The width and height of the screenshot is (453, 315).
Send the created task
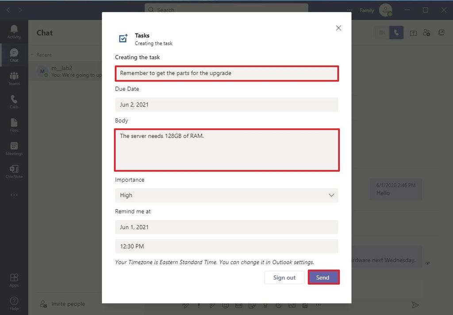[x=323, y=277]
